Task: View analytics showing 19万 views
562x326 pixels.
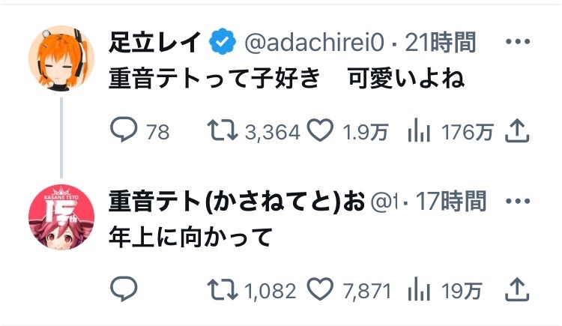Action: 418,289
